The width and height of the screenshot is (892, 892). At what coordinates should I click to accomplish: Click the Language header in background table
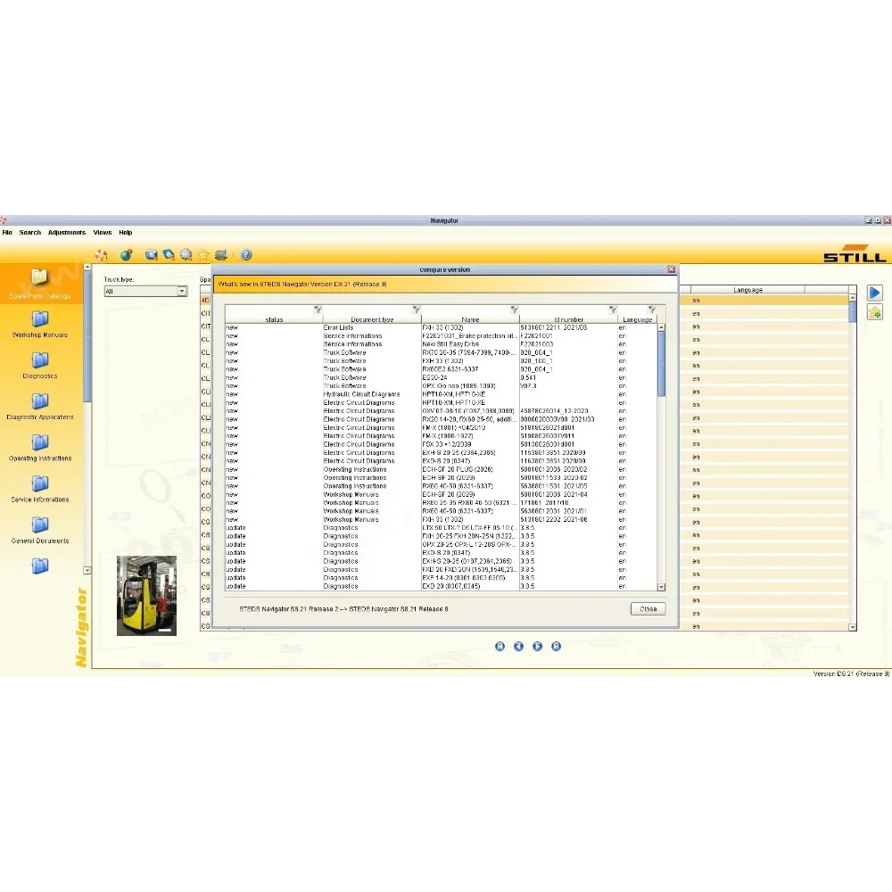(x=747, y=290)
